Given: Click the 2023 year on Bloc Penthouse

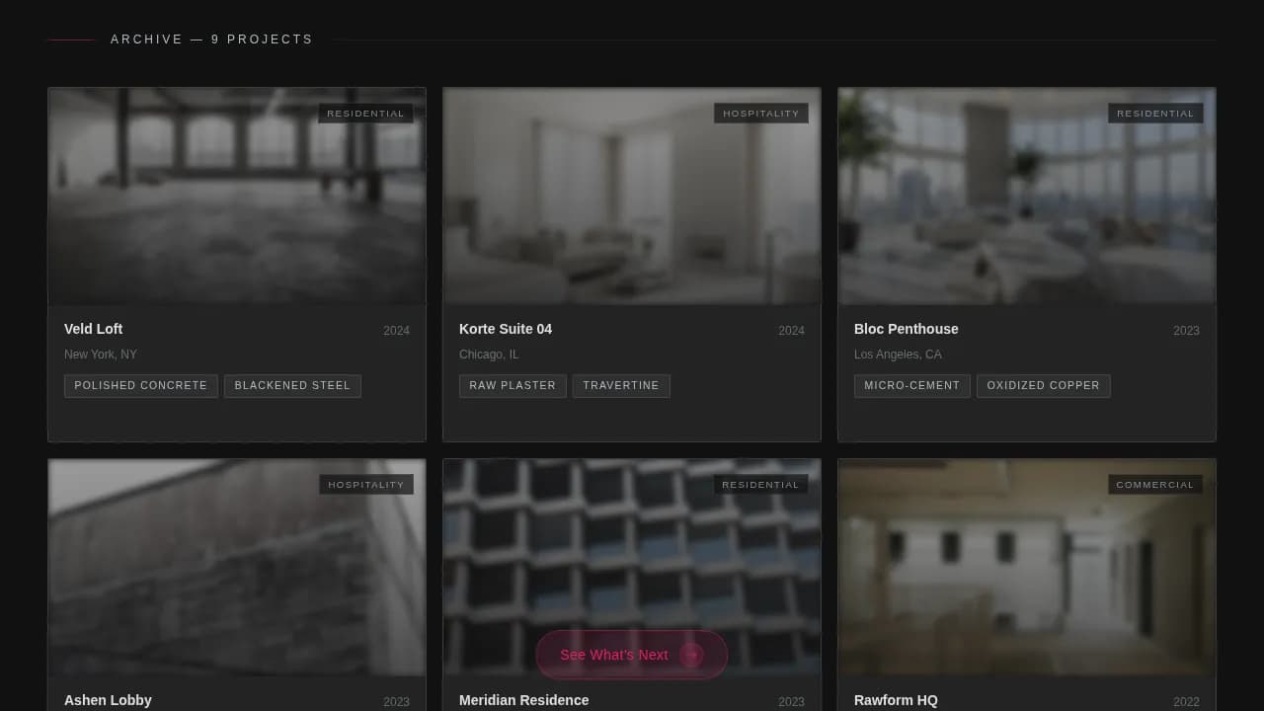Looking at the screenshot, I should coord(1186,331).
